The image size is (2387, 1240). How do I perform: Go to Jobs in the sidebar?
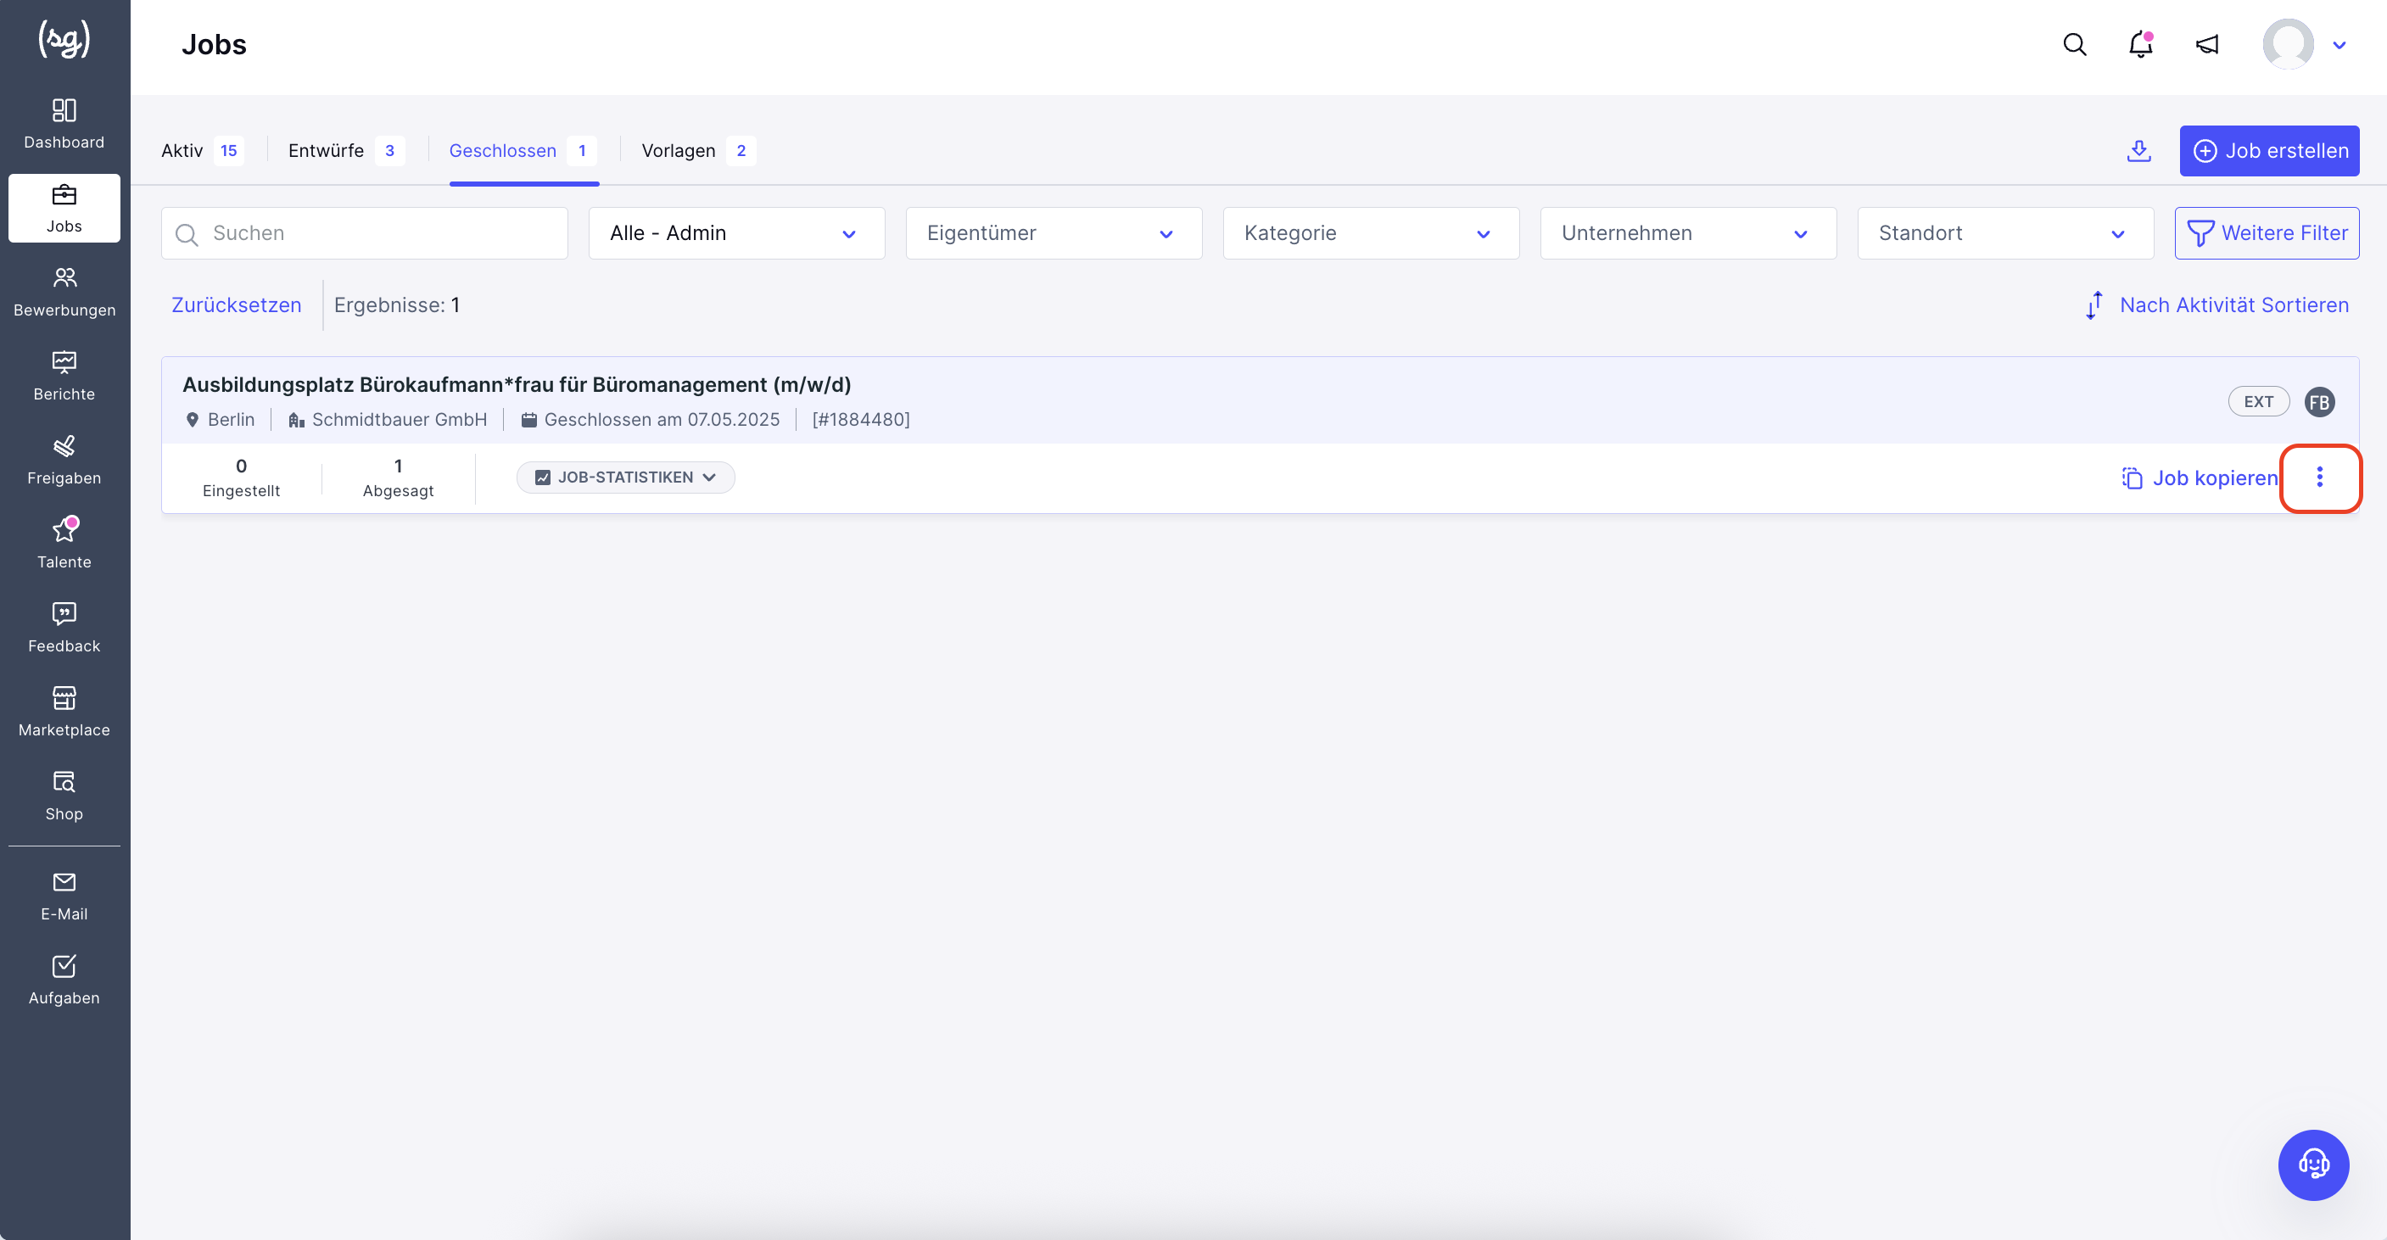64,208
